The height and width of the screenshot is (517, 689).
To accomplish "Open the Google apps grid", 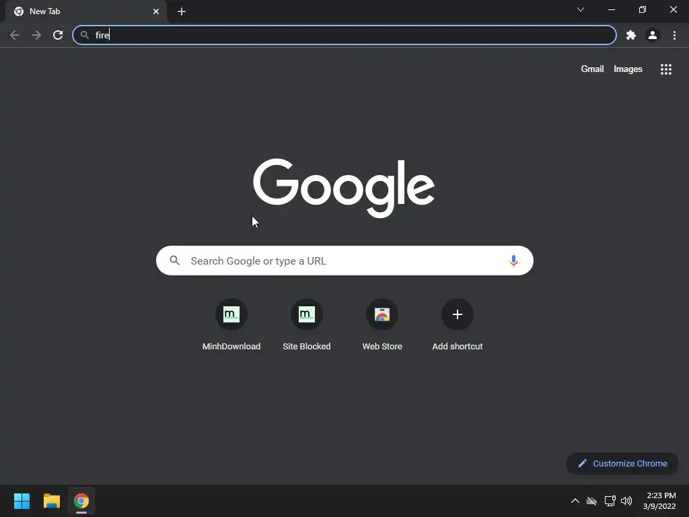I will [x=665, y=69].
